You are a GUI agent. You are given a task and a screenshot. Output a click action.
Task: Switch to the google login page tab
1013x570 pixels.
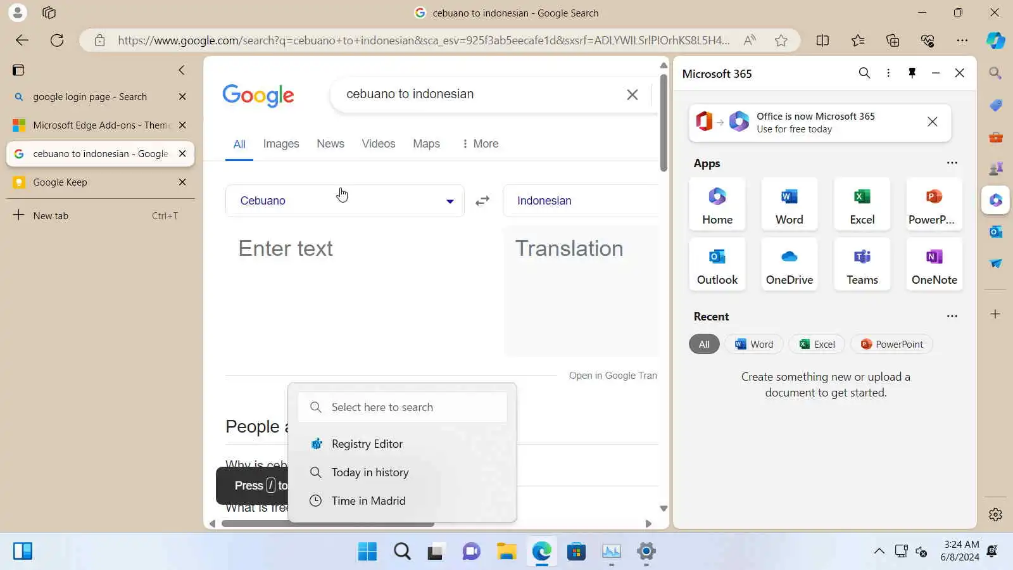click(x=101, y=97)
